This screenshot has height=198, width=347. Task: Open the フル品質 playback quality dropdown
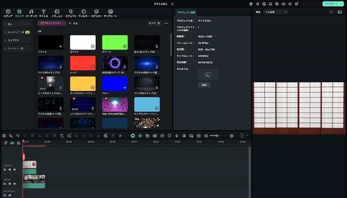[276, 12]
